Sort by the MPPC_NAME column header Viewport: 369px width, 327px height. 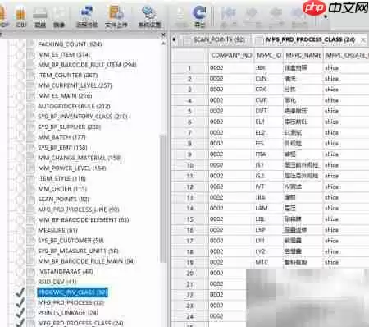click(x=303, y=55)
